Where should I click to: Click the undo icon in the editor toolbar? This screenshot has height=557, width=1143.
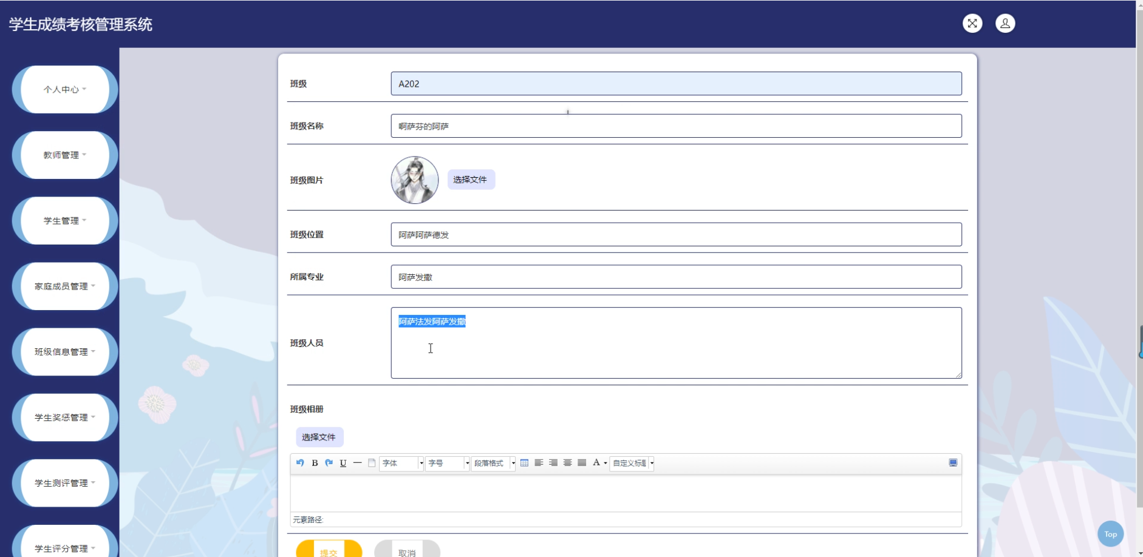[300, 463]
